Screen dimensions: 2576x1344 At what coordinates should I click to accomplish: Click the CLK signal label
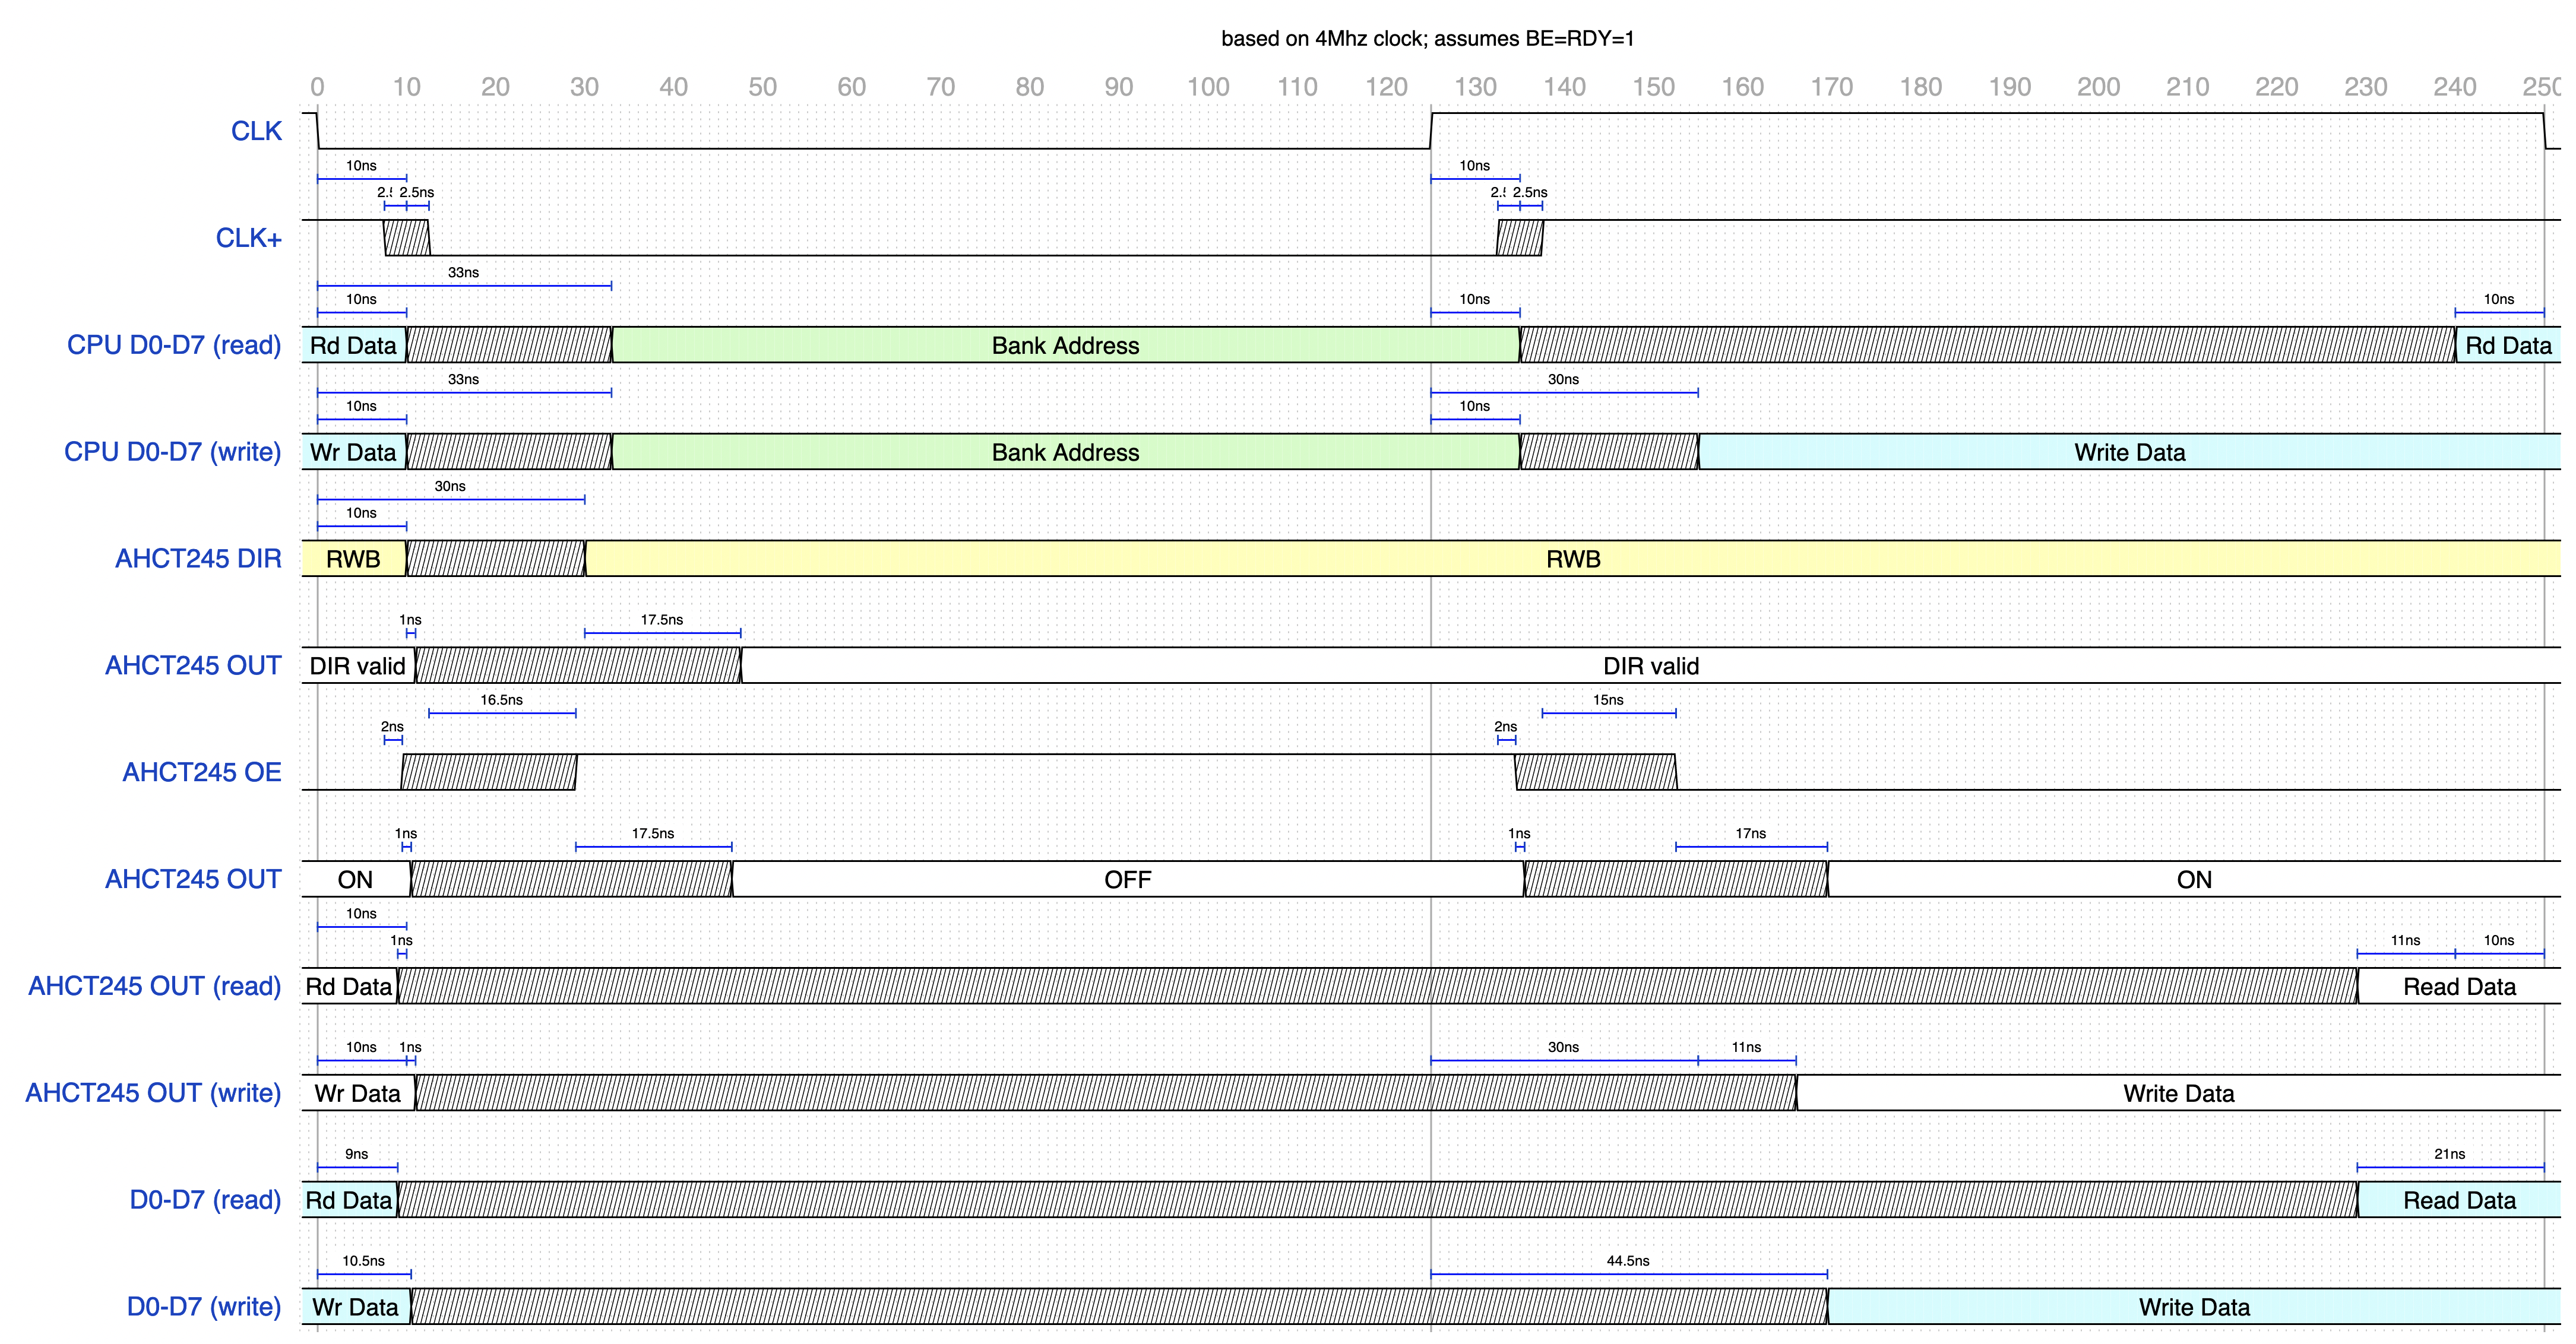pyautogui.click(x=256, y=131)
